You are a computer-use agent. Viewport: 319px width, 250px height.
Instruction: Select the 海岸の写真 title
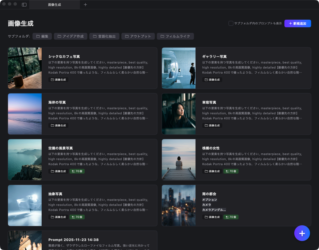pyautogui.click(x=57, y=102)
